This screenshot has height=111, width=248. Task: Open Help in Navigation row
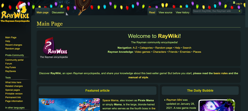tap(177, 48)
